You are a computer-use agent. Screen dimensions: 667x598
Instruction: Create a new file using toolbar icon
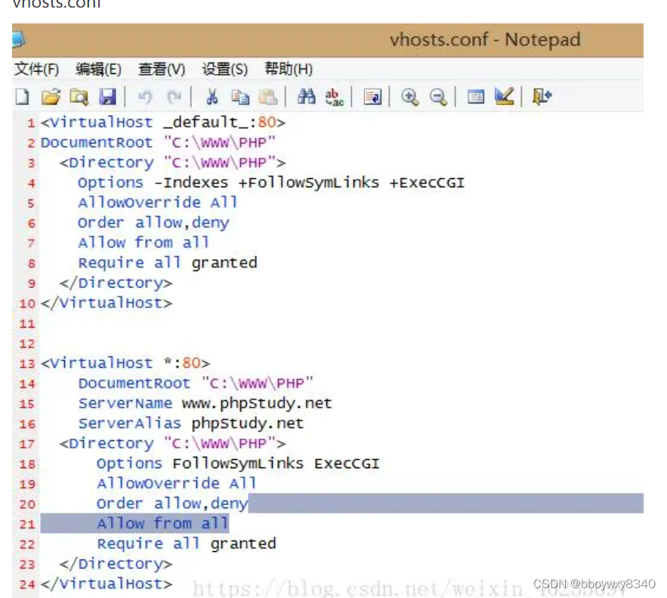tap(22, 97)
